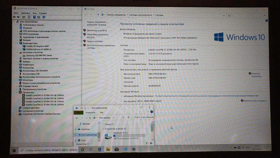Collapse the WIN-VPSDD38O9L4 root node
Viewport: 280px width, 158px height.
coord(14,22)
